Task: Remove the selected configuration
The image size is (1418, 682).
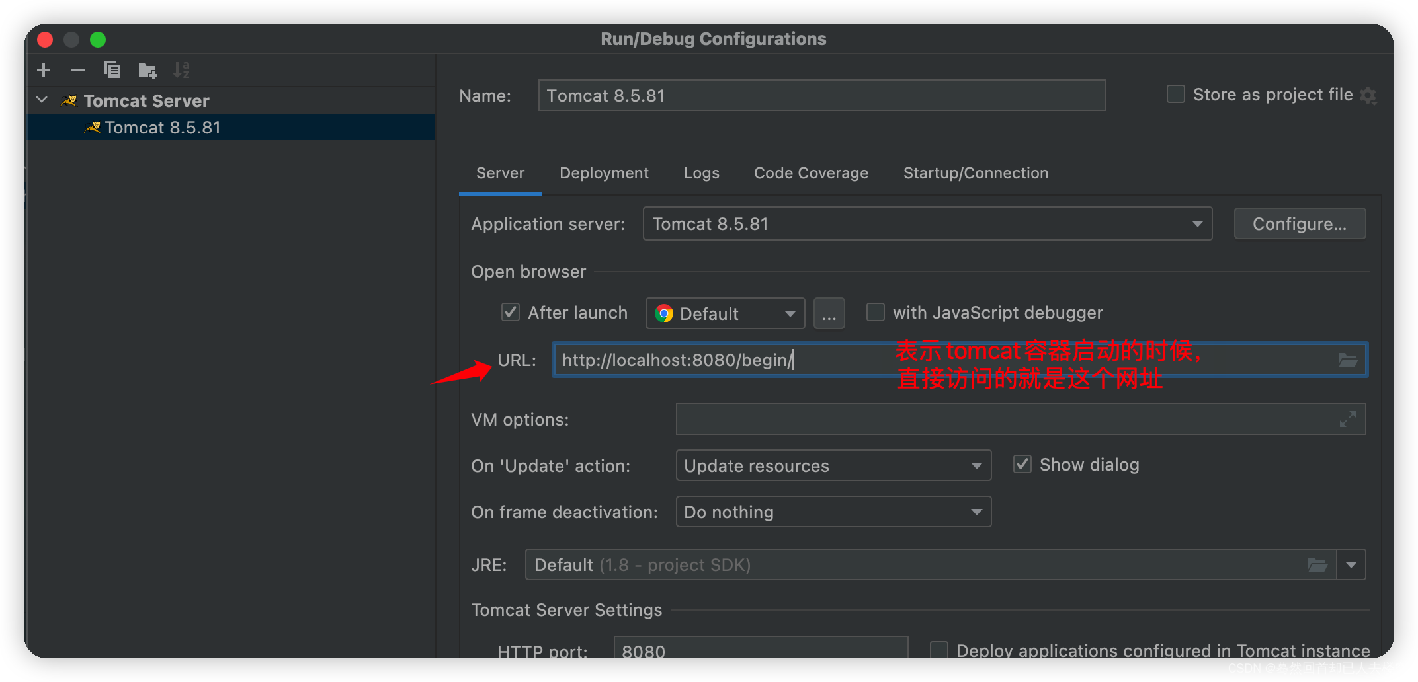Action: tap(77, 70)
